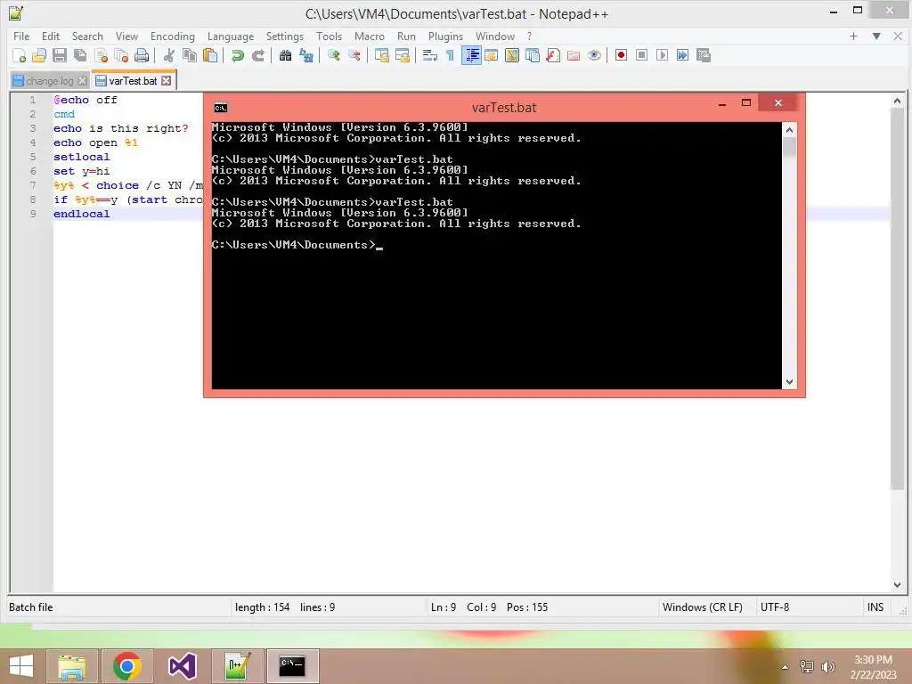Click the plus icon beside the menu bar
This screenshot has width=912, height=684.
click(x=853, y=36)
